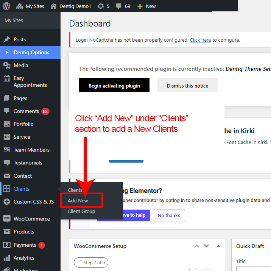Open the updates icon showing 5
The height and width of the screenshot is (271, 271).
click(x=101, y=6)
